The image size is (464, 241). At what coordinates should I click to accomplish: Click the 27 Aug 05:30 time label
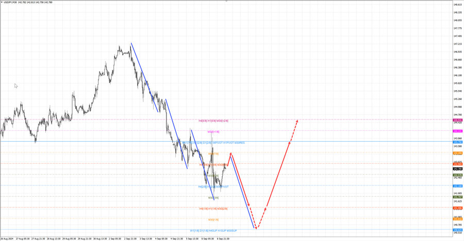pyautogui.click(x=23, y=238)
